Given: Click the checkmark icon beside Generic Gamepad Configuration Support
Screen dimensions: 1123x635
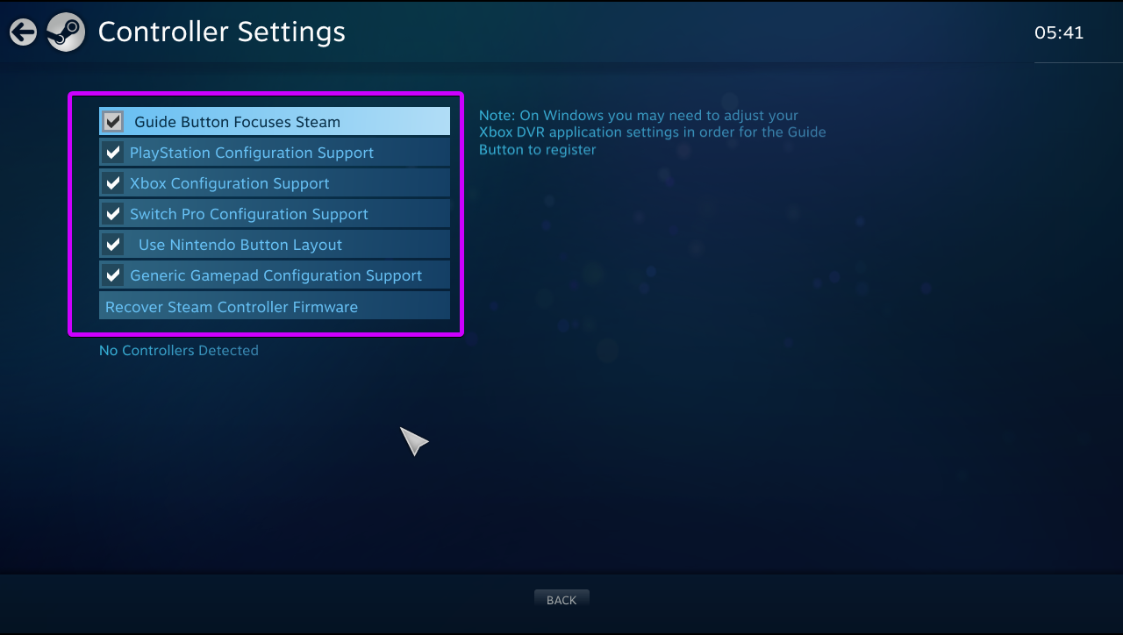Looking at the screenshot, I should point(112,275).
